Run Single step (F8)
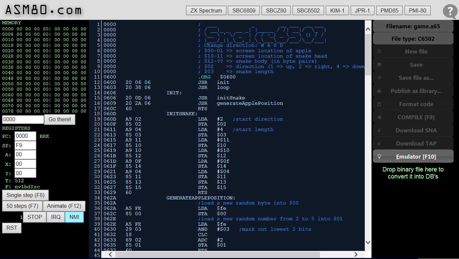 (25, 195)
